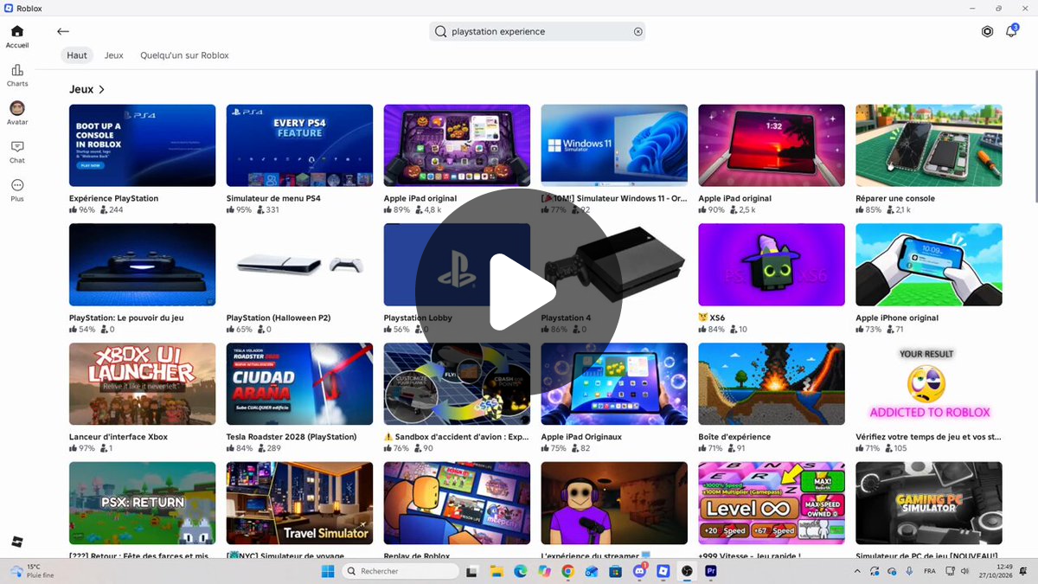Viewport: 1038px width, 584px height.
Task: Switch to the Jeux tab
Action: [113, 55]
